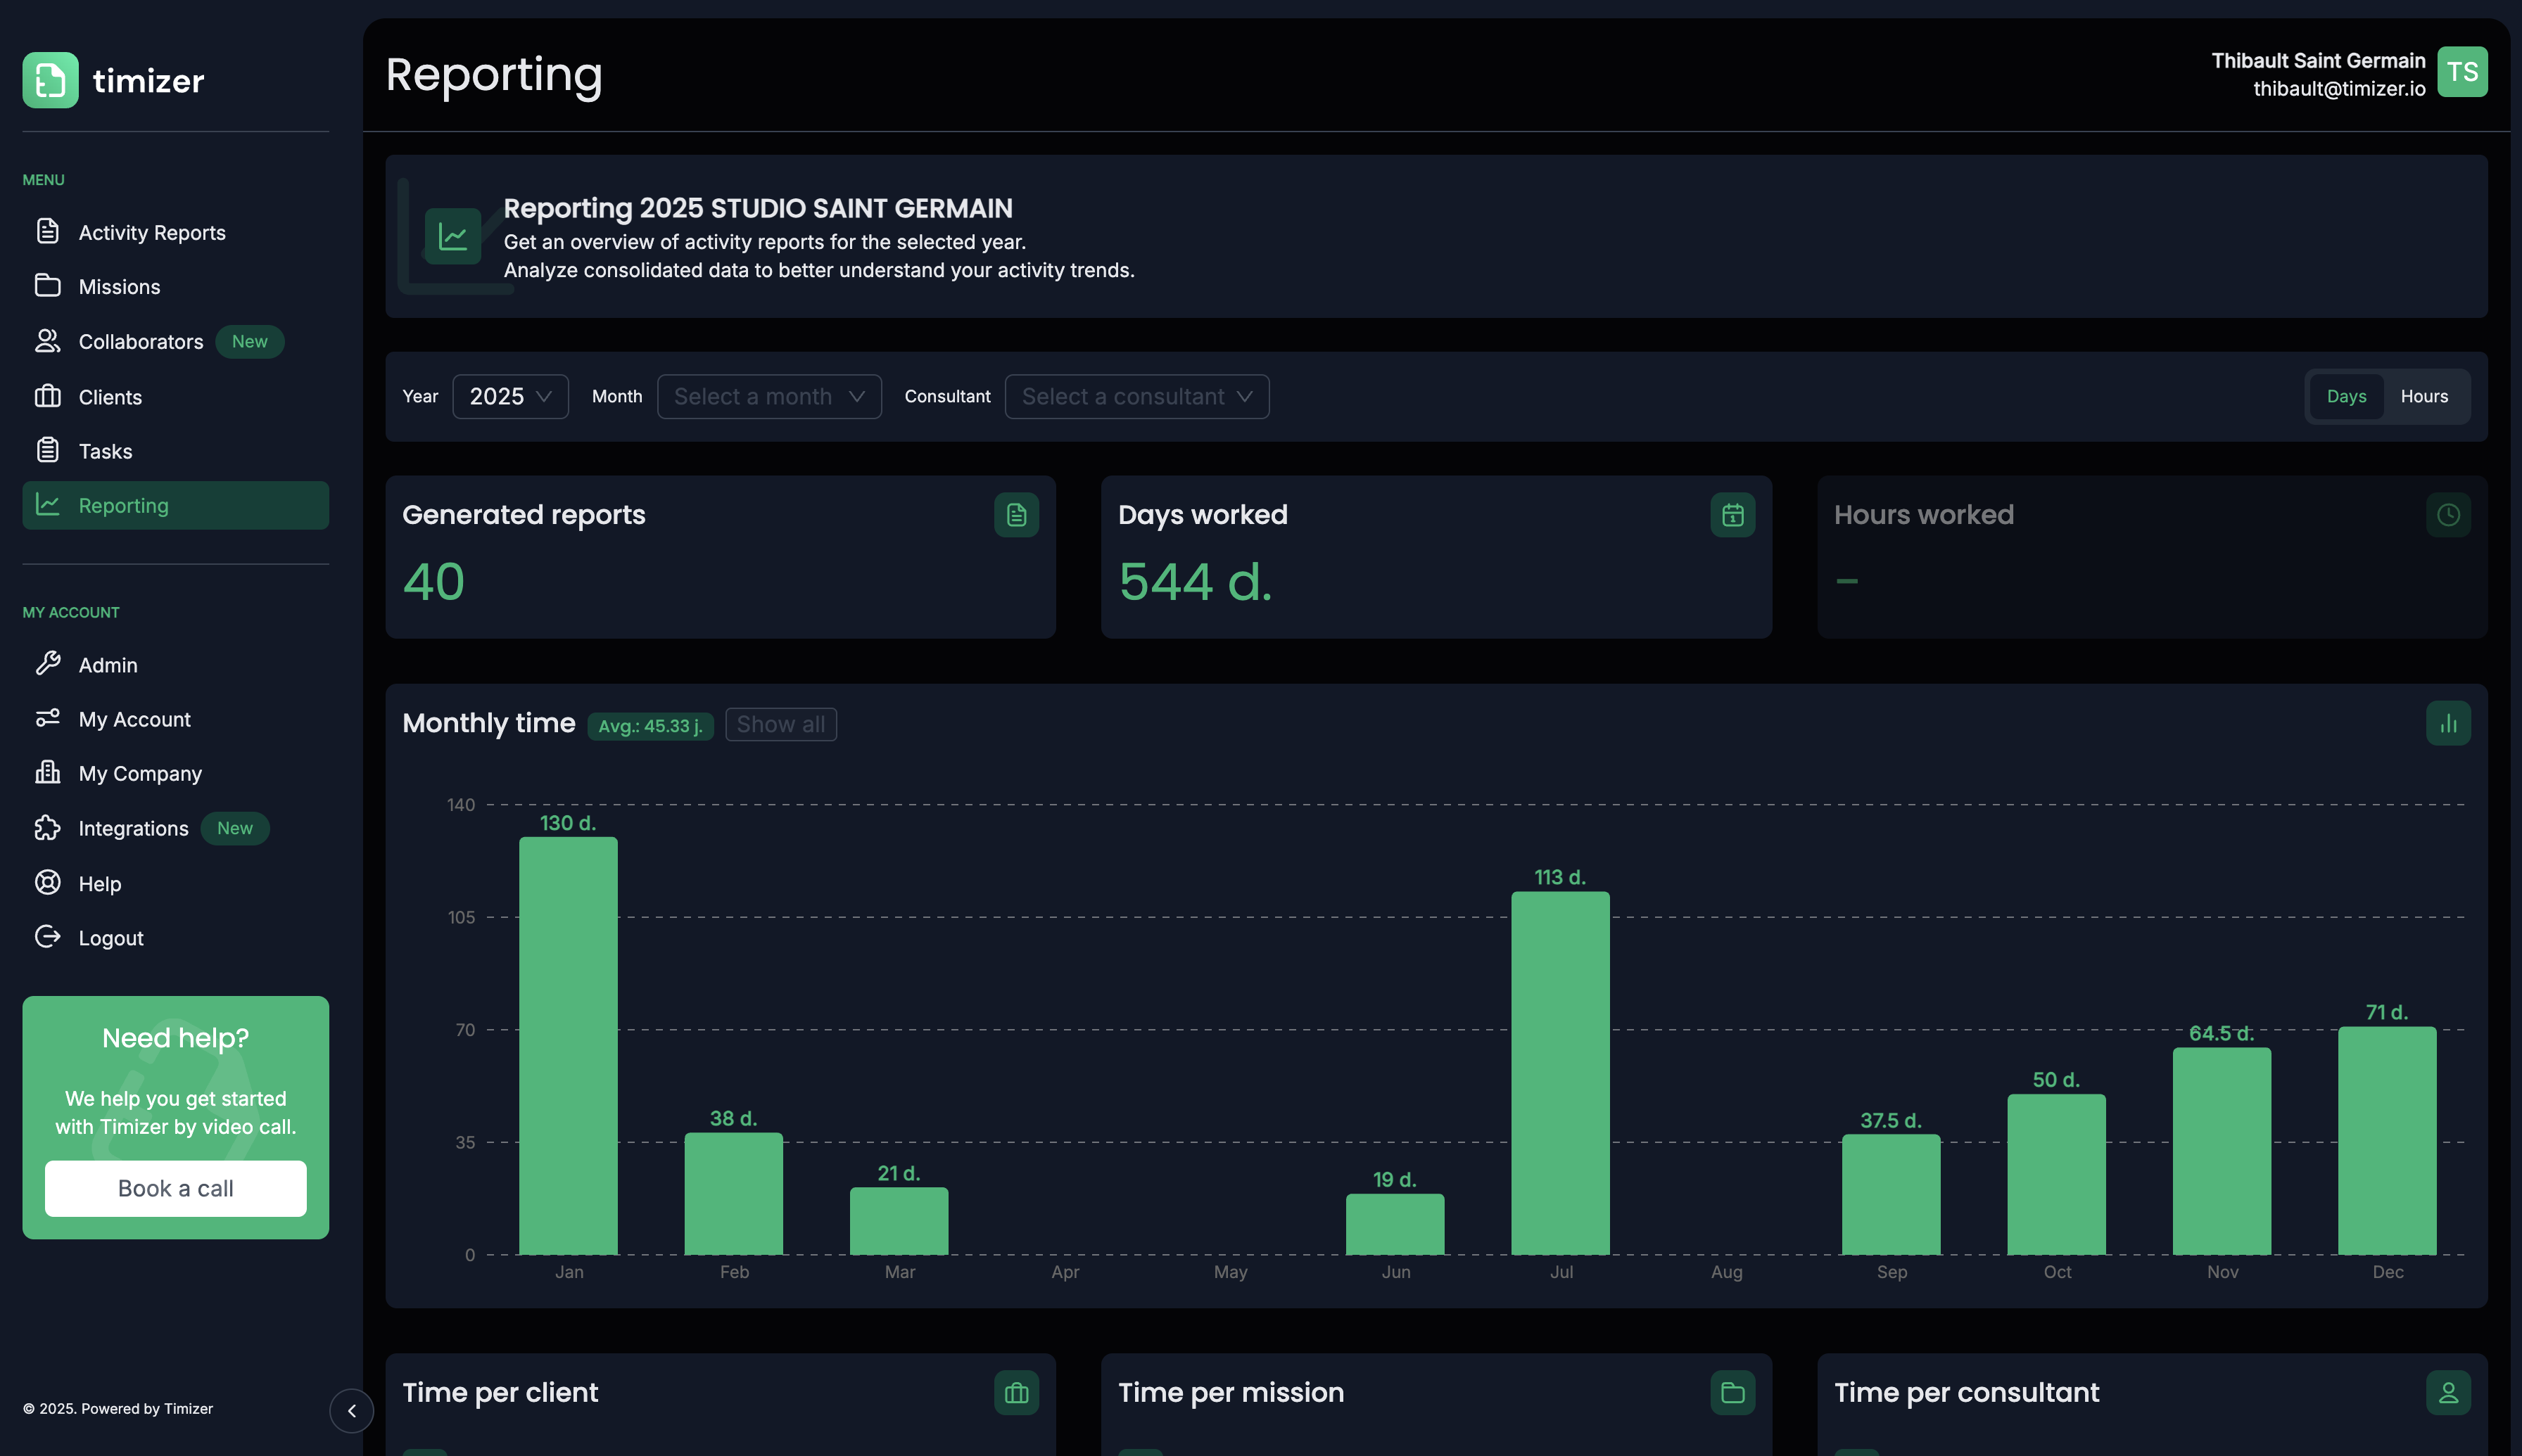Screen dimensions: 2522x1456
Task: Switch reporting units to Hours
Action: pos(2425,396)
